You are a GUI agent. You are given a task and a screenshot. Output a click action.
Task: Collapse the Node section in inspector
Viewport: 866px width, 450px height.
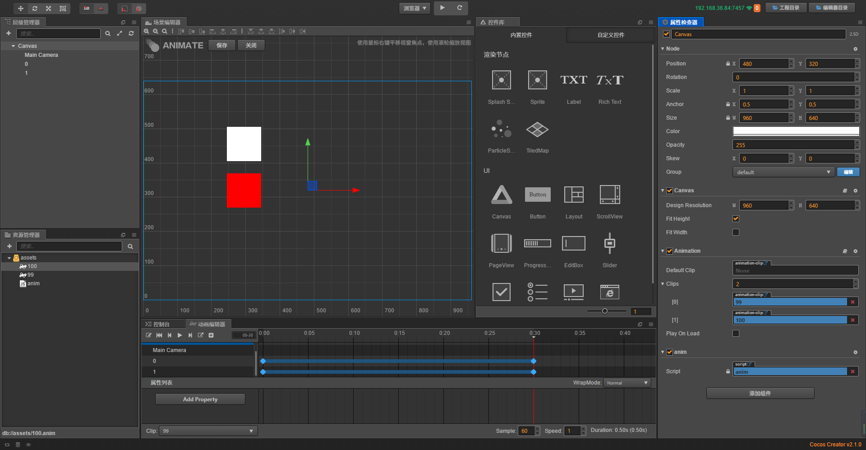coord(663,49)
